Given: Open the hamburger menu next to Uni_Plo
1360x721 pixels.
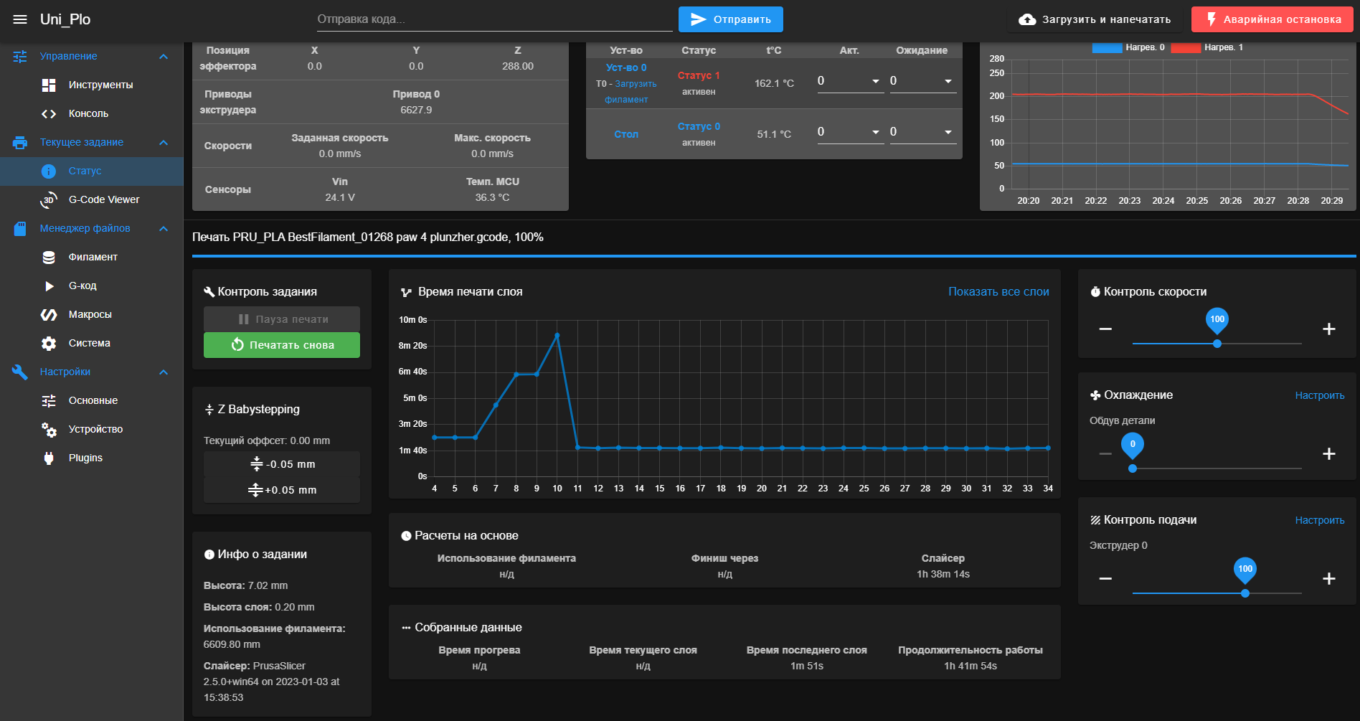Looking at the screenshot, I should [20, 19].
